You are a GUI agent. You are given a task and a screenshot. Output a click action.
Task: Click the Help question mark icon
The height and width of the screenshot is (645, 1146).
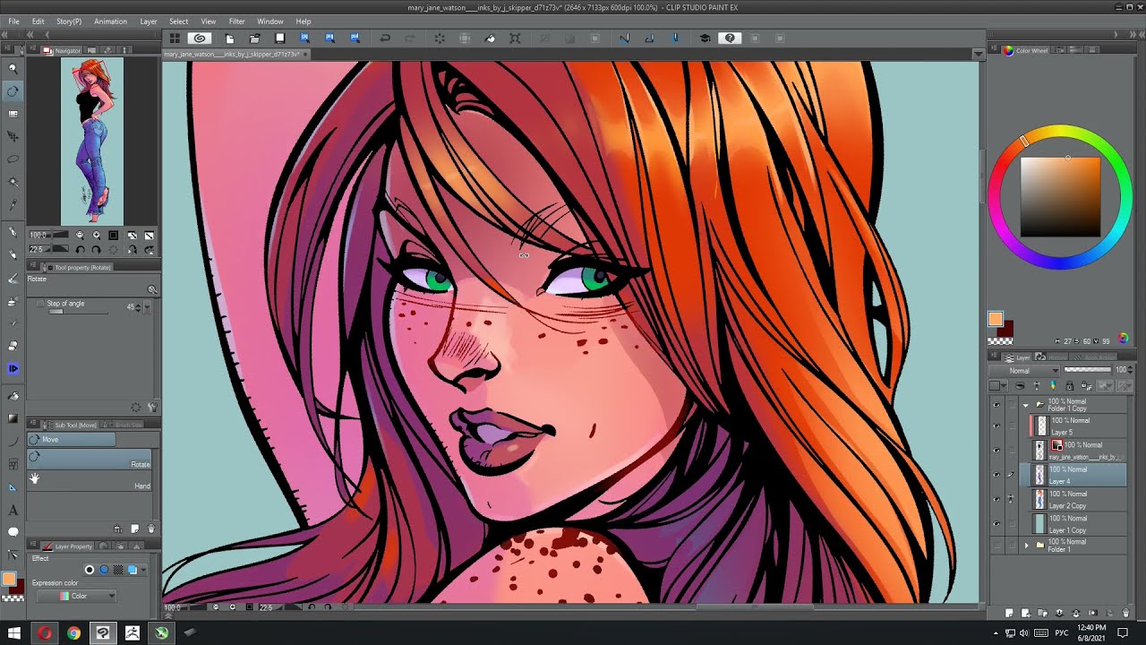click(730, 39)
